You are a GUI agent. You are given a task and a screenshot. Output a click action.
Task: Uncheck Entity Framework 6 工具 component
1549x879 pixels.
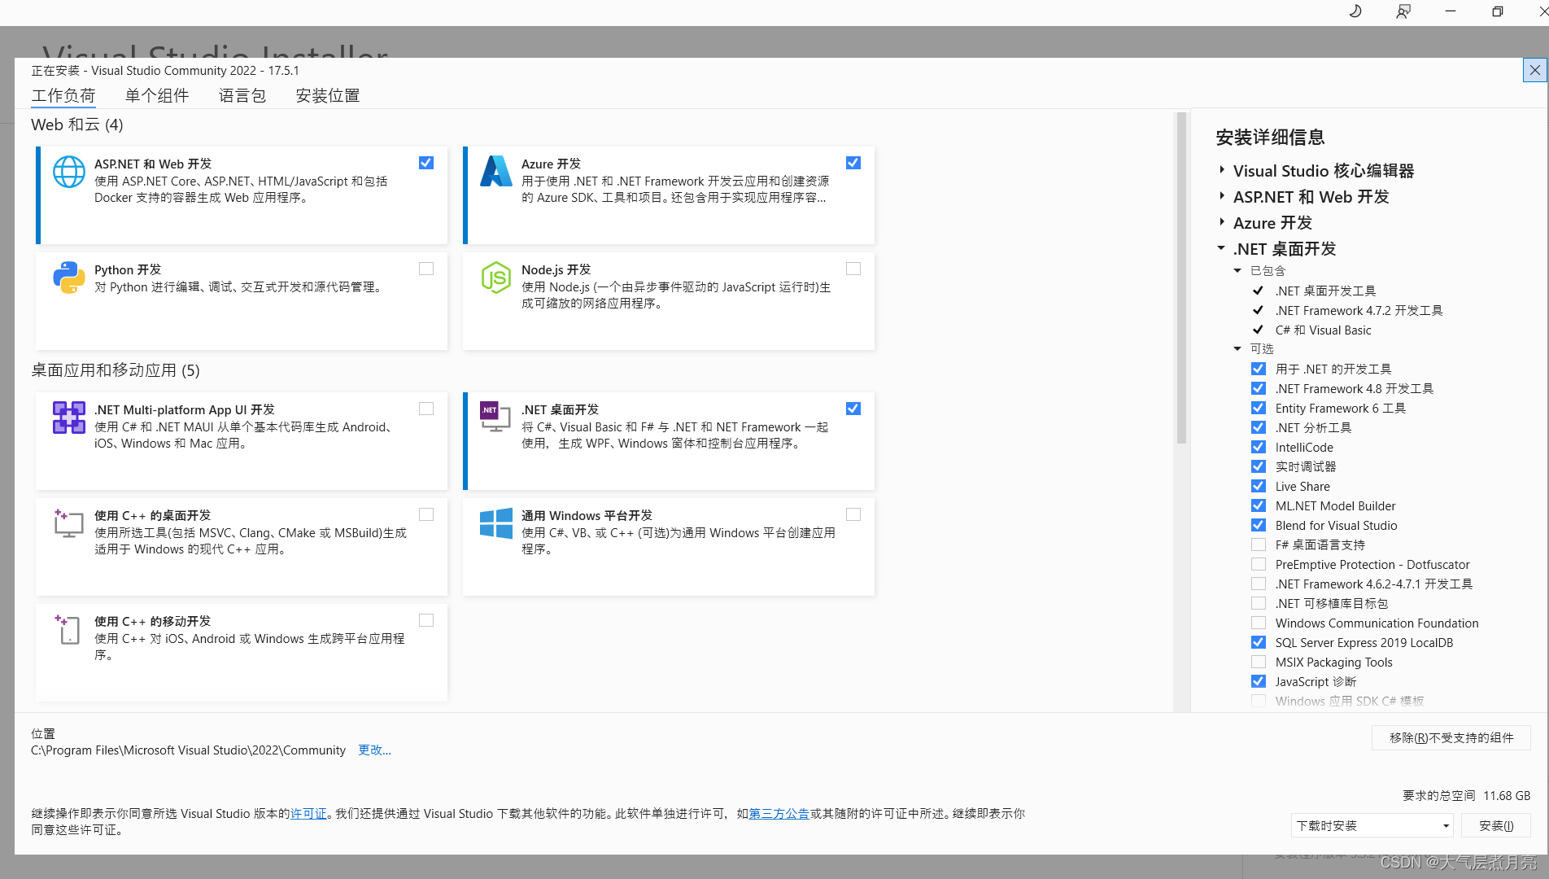tap(1259, 408)
